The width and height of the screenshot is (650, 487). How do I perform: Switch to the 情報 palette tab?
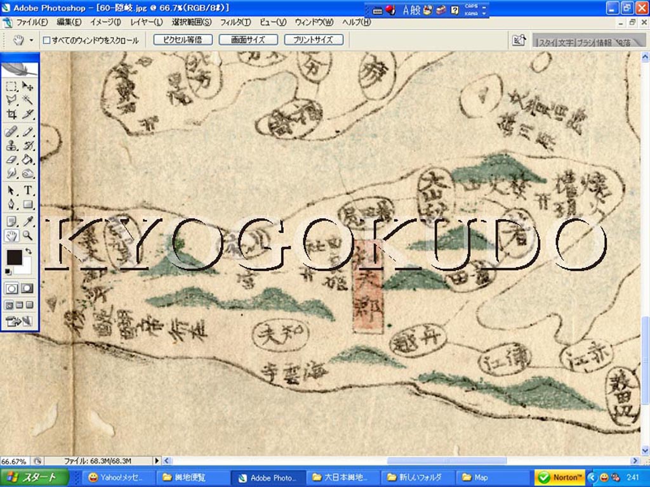click(x=604, y=42)
